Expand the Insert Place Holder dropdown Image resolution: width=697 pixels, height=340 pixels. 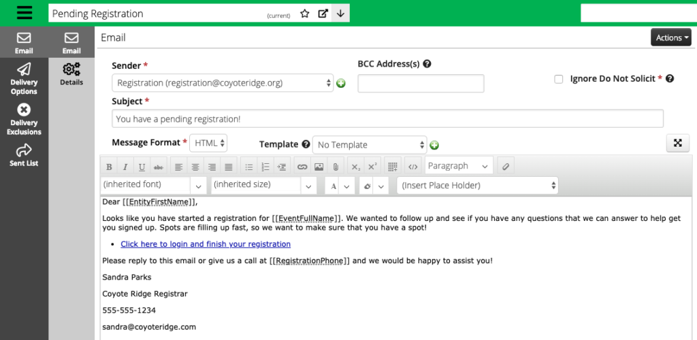point(477,185)
